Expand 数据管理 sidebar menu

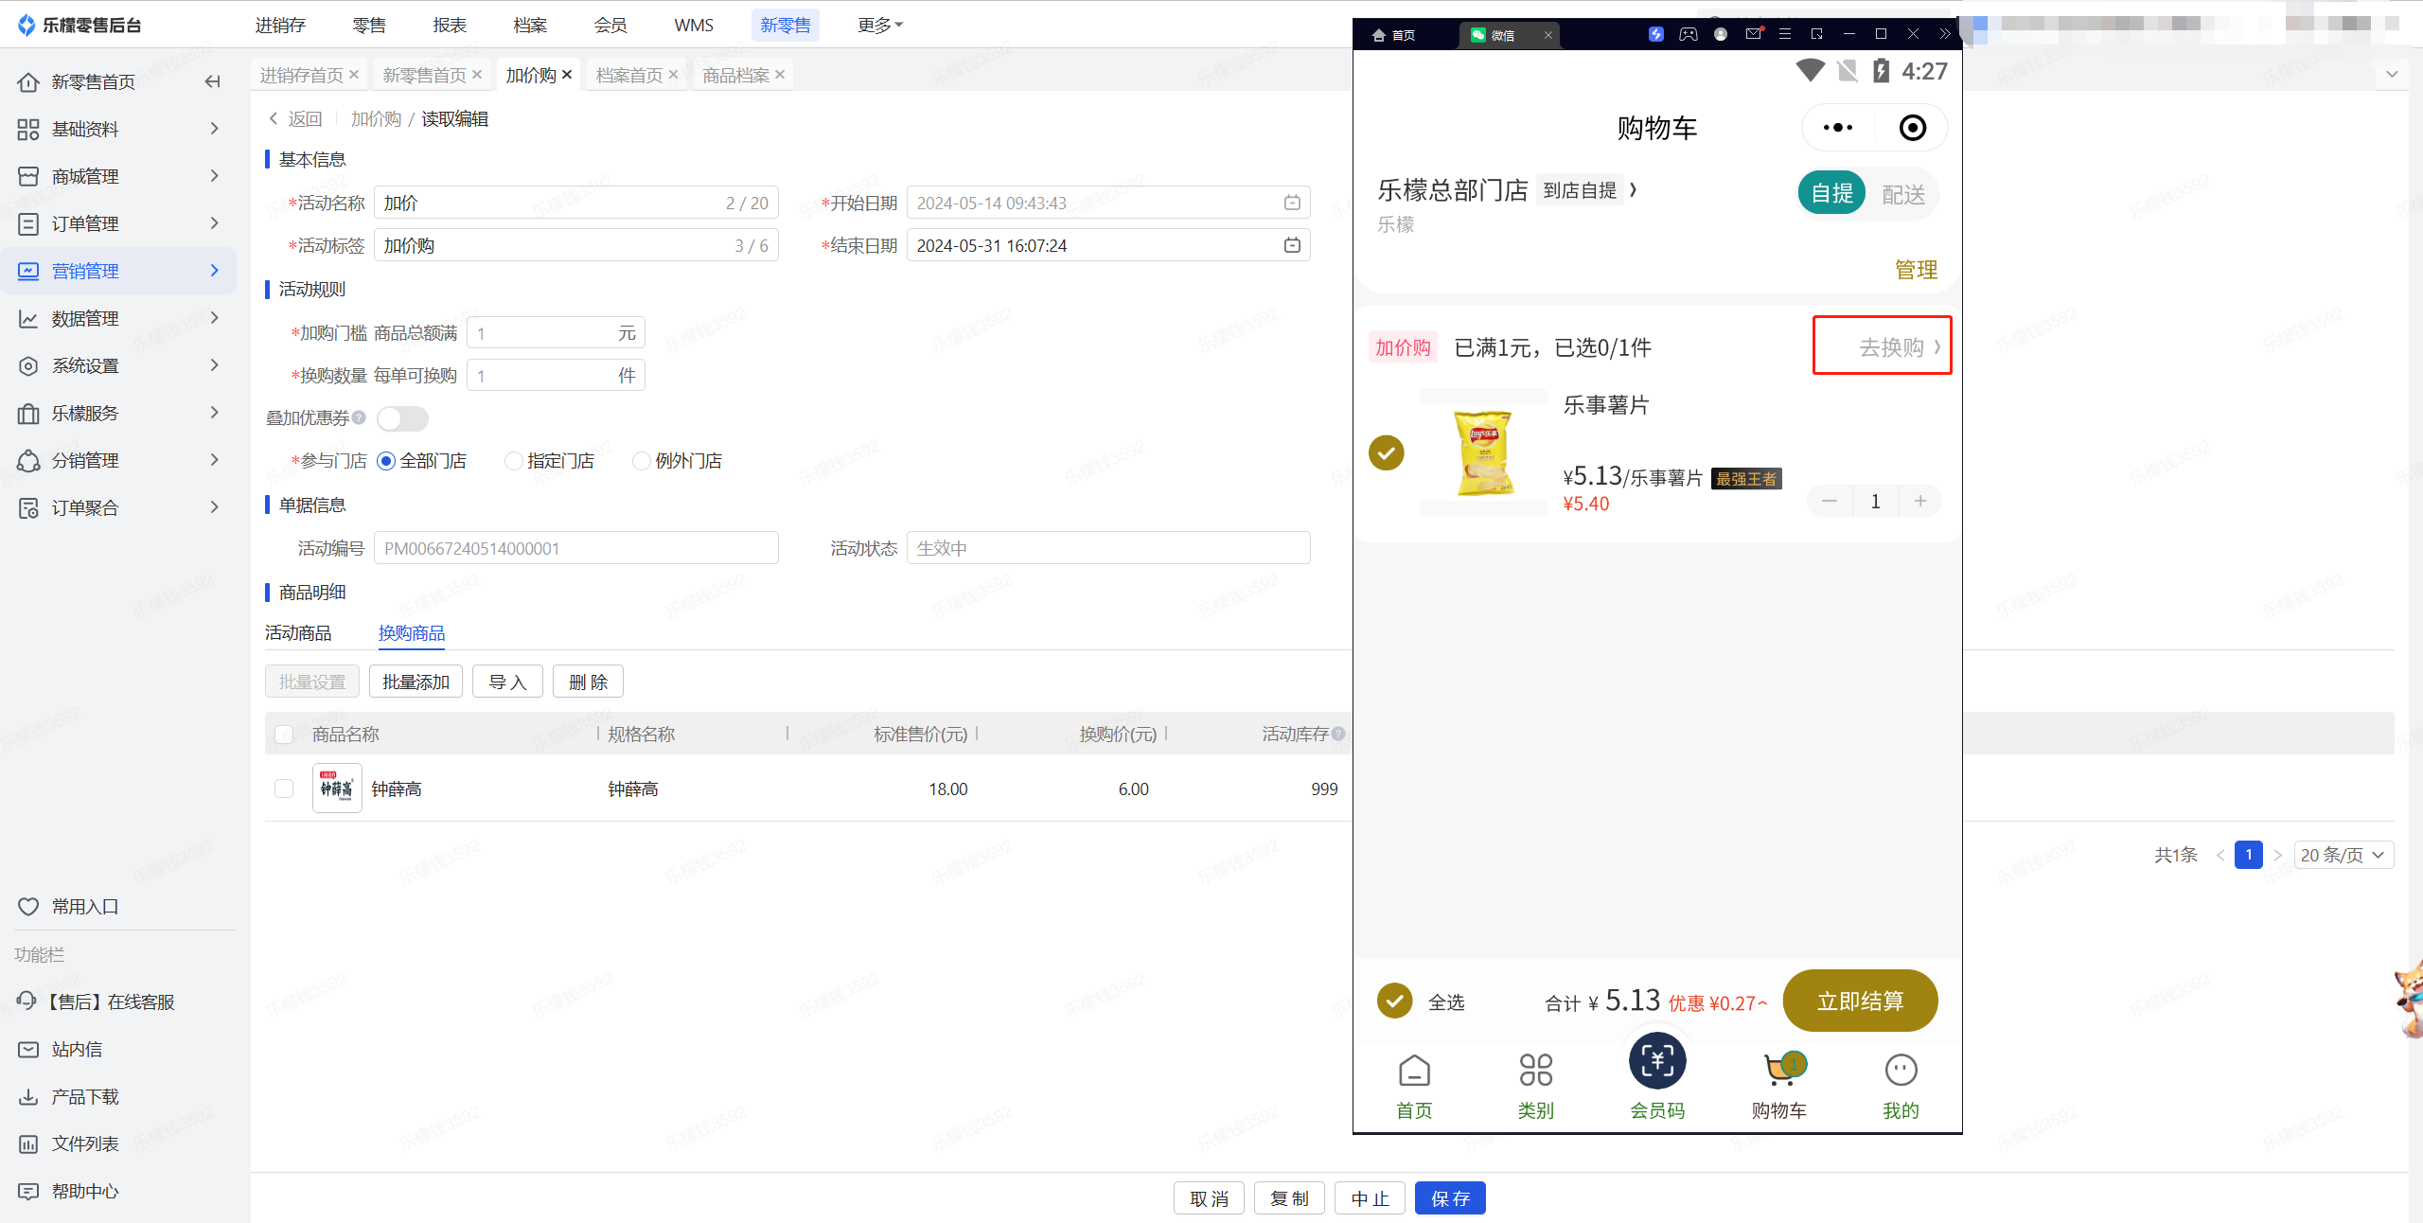click(118, 318)
